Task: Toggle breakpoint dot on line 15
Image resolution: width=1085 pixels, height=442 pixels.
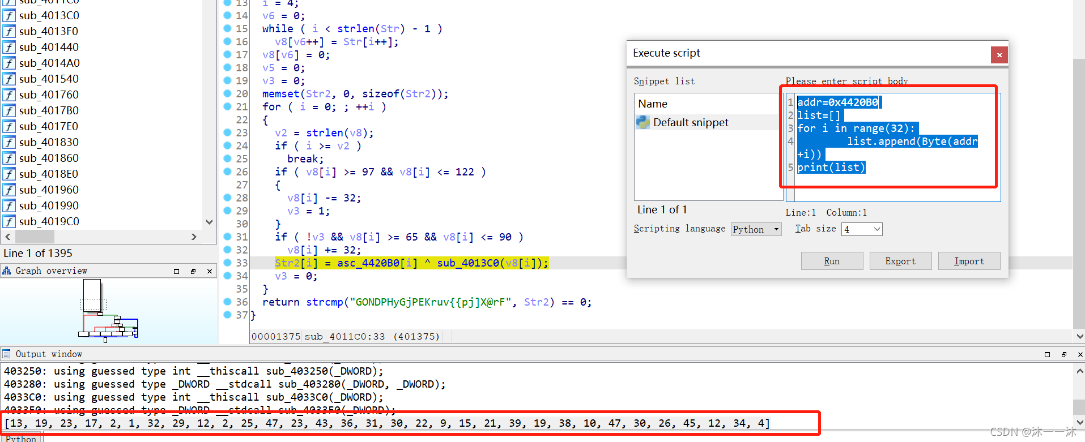Action: 228,28
